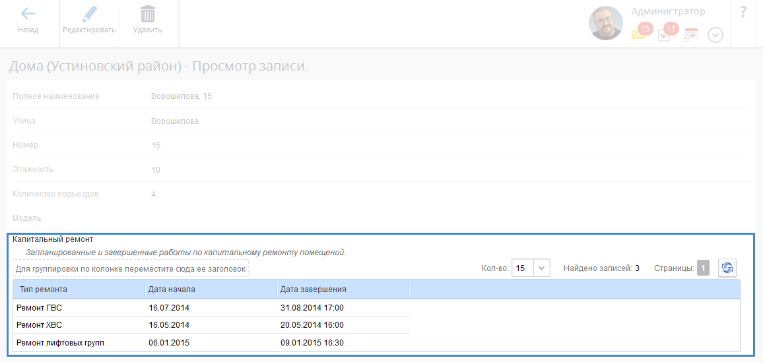Click the Удалить trash bin button

pos(147,20)
